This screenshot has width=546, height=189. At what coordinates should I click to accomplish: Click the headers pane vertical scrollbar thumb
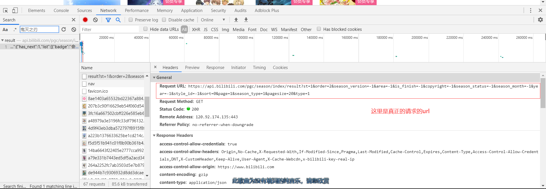coord(543,93)
